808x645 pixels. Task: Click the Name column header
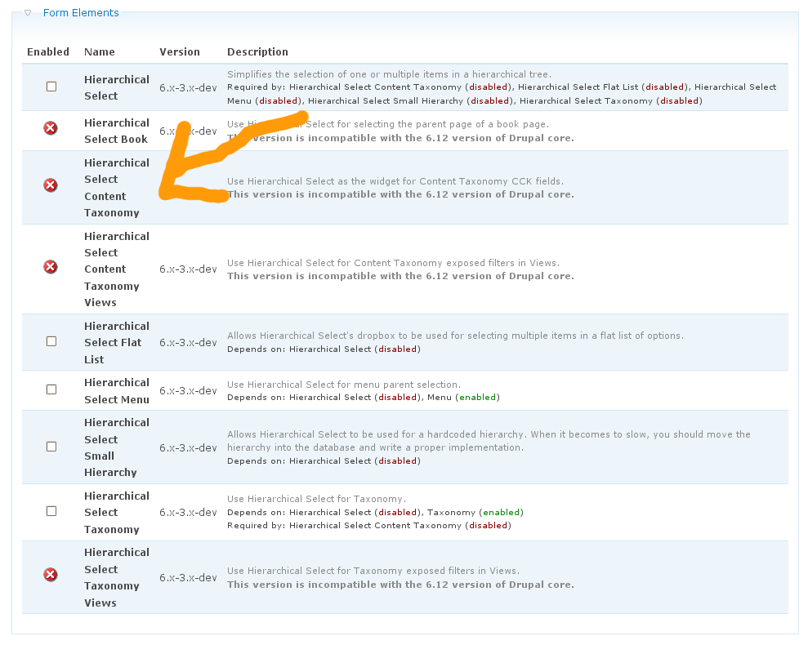[x=100, y=51]
